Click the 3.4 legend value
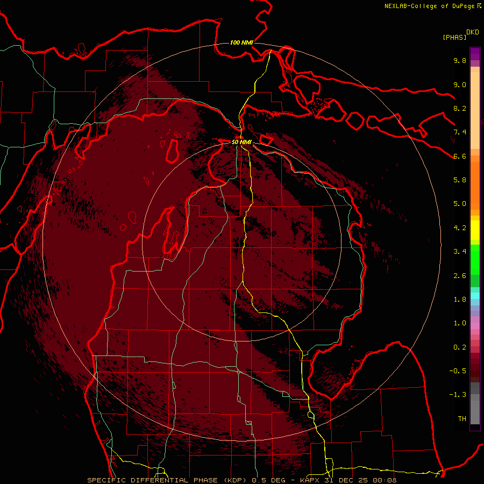484x484 pixels. pyautogui.click(x=460, y=252)
